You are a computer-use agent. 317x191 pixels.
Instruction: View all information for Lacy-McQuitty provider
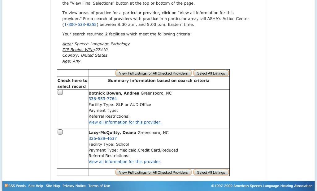click(125, 162)
